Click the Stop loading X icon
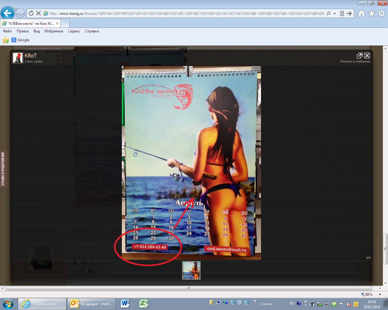Image resolution: width=388 pixels, height=310 pixels. [x=38, y=13]
